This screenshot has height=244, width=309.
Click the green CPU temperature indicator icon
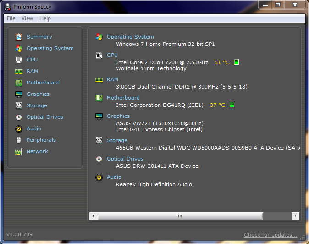tap(237, 62)
